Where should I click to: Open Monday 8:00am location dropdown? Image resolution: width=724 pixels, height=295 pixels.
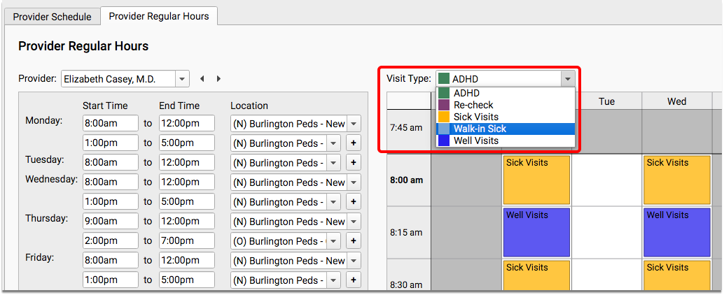click(x=353, y=124)
